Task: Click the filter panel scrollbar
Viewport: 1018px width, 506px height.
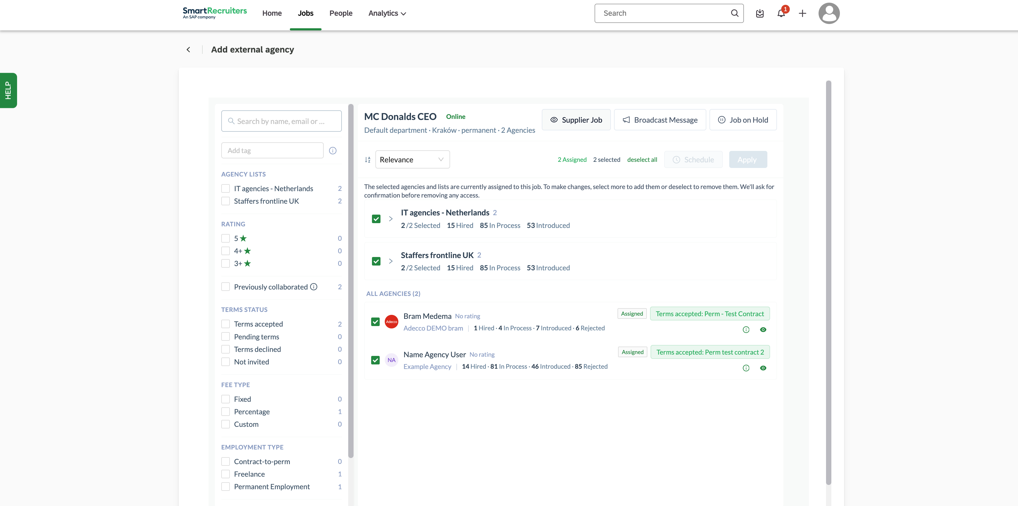Action: (x=351, y=280)
